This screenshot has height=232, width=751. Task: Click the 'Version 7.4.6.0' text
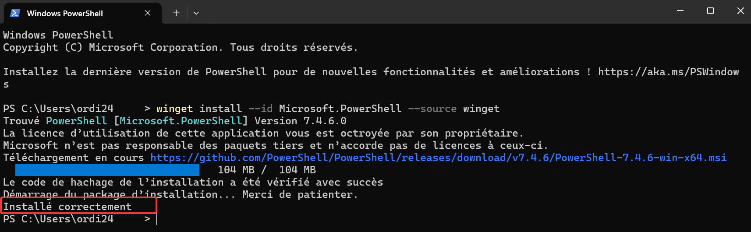pyautogui.click(x=301, y=121)
